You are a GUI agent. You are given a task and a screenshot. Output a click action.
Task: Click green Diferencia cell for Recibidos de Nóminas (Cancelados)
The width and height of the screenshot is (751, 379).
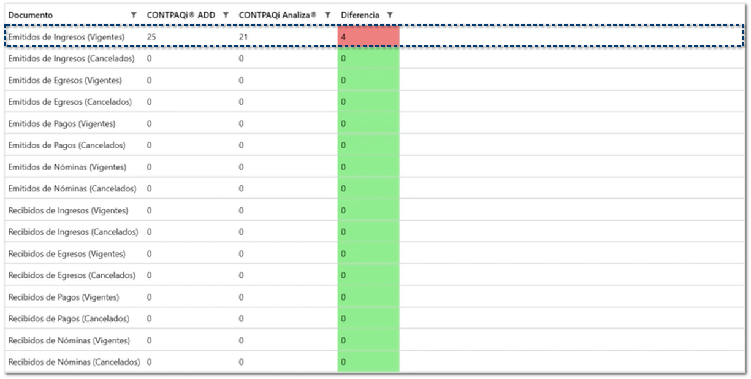coord(368,362)
